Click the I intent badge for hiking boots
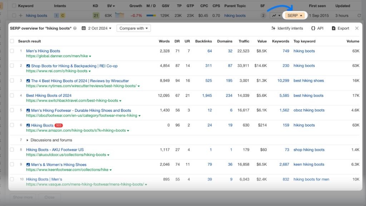366x206 pixels. tap(56, 15)
